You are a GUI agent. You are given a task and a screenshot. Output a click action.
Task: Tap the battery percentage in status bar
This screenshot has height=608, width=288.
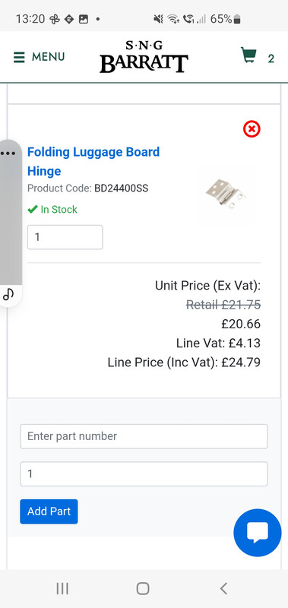[221, 18]
